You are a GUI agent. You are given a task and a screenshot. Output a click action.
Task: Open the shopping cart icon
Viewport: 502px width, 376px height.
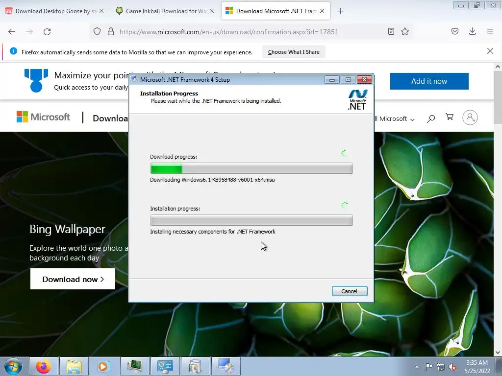(450, 117)
